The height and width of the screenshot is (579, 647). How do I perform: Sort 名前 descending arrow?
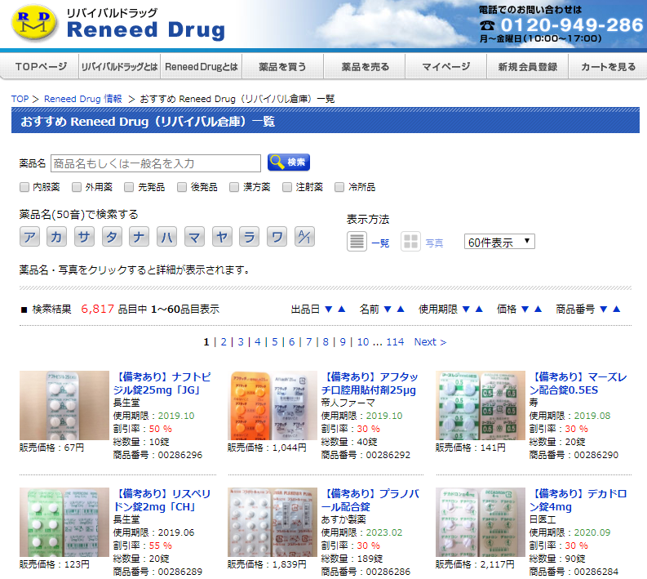(x=388, y=309)
